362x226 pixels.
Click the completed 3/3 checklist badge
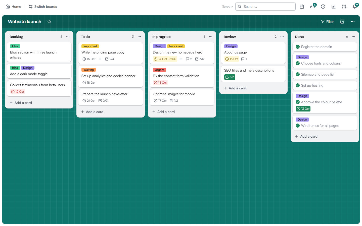[230, 77]
